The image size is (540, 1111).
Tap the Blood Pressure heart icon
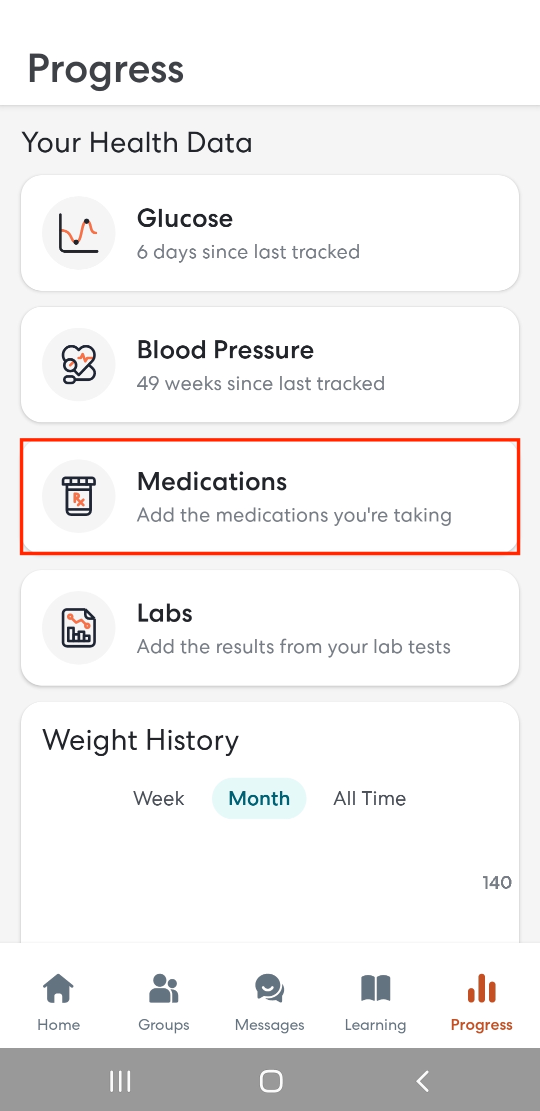point(78,364)
